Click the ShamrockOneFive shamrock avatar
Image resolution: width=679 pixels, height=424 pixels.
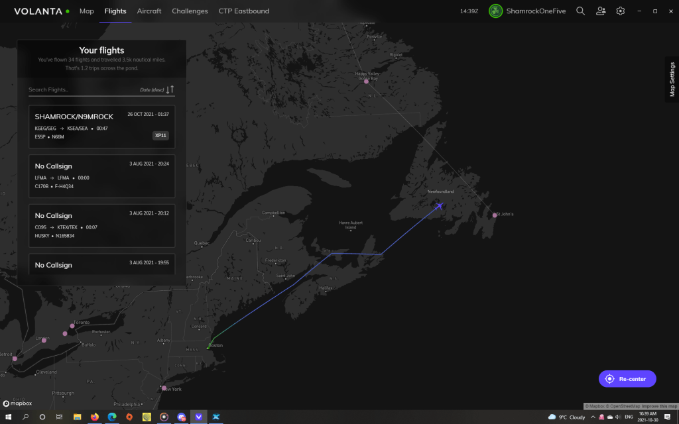click(x=495, y=11)
